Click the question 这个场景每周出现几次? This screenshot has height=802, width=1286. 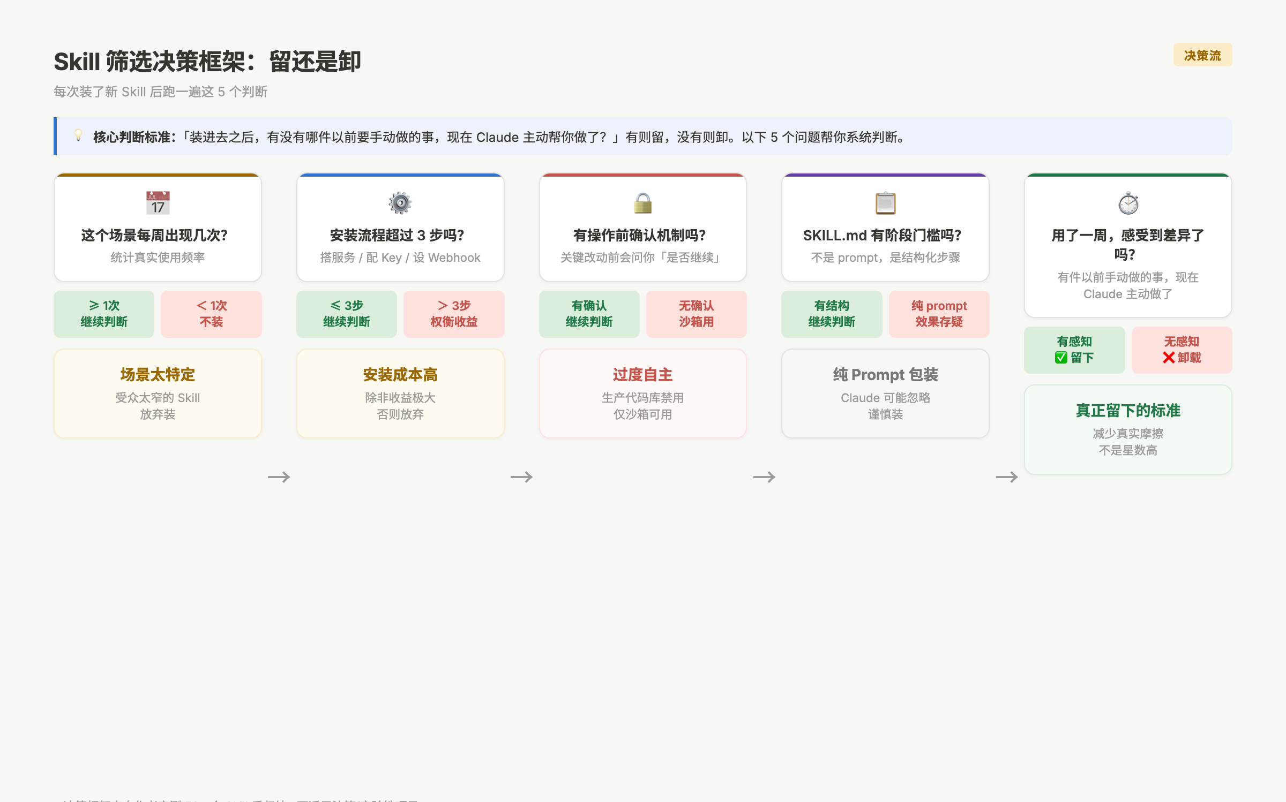click(154, 235)
